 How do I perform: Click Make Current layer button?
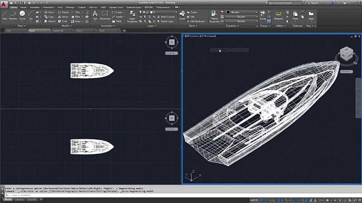(x=166, y=17)
